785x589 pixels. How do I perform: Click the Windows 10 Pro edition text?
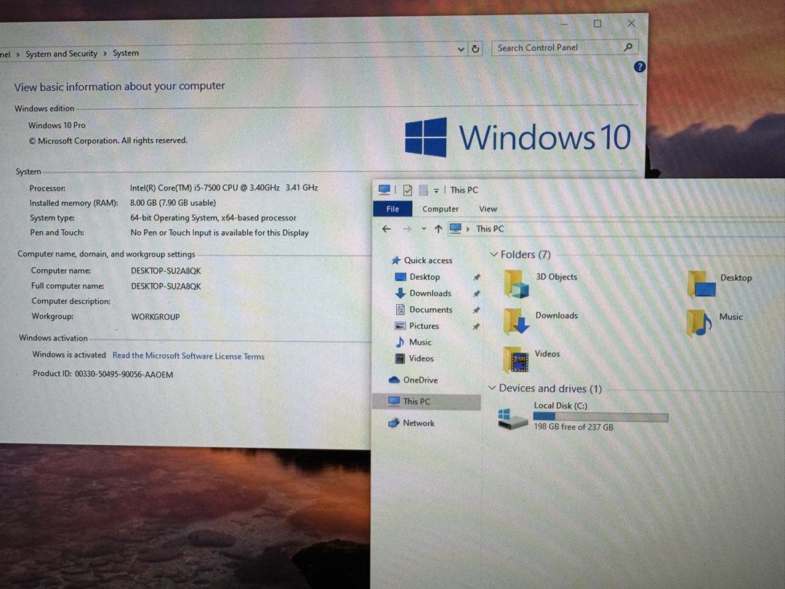pyautogui.click(x=57, y=125)
